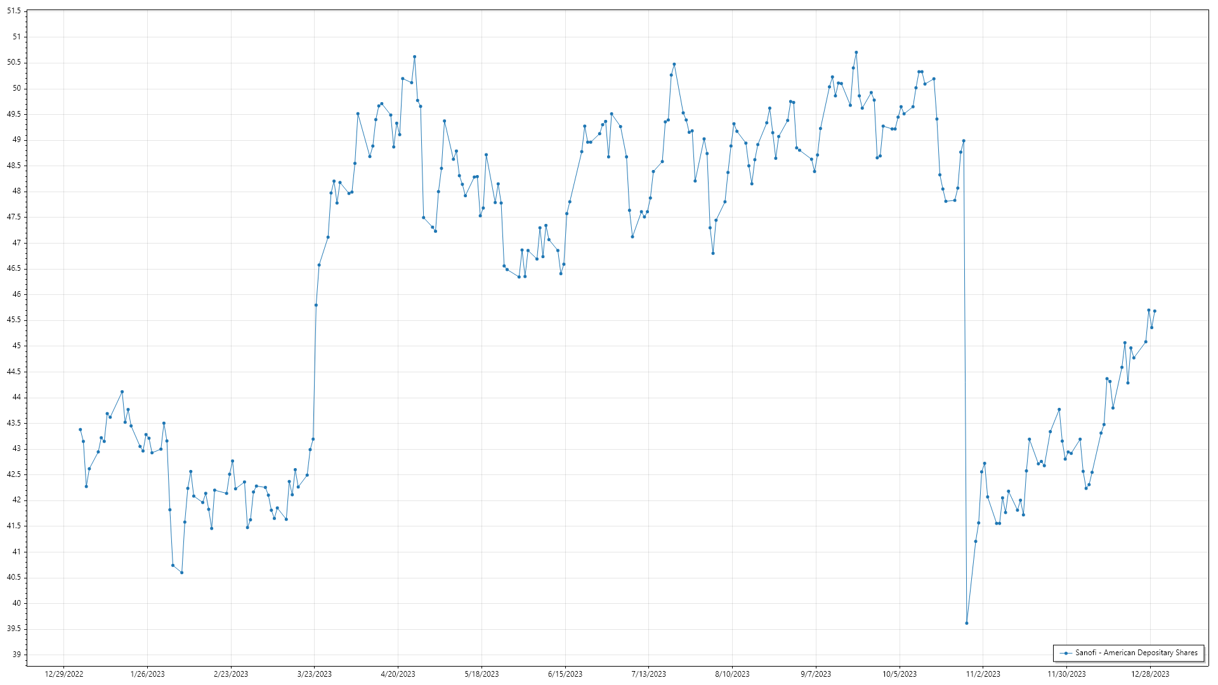Select the 3/23/2023 x-axis date label

(315, 674)
